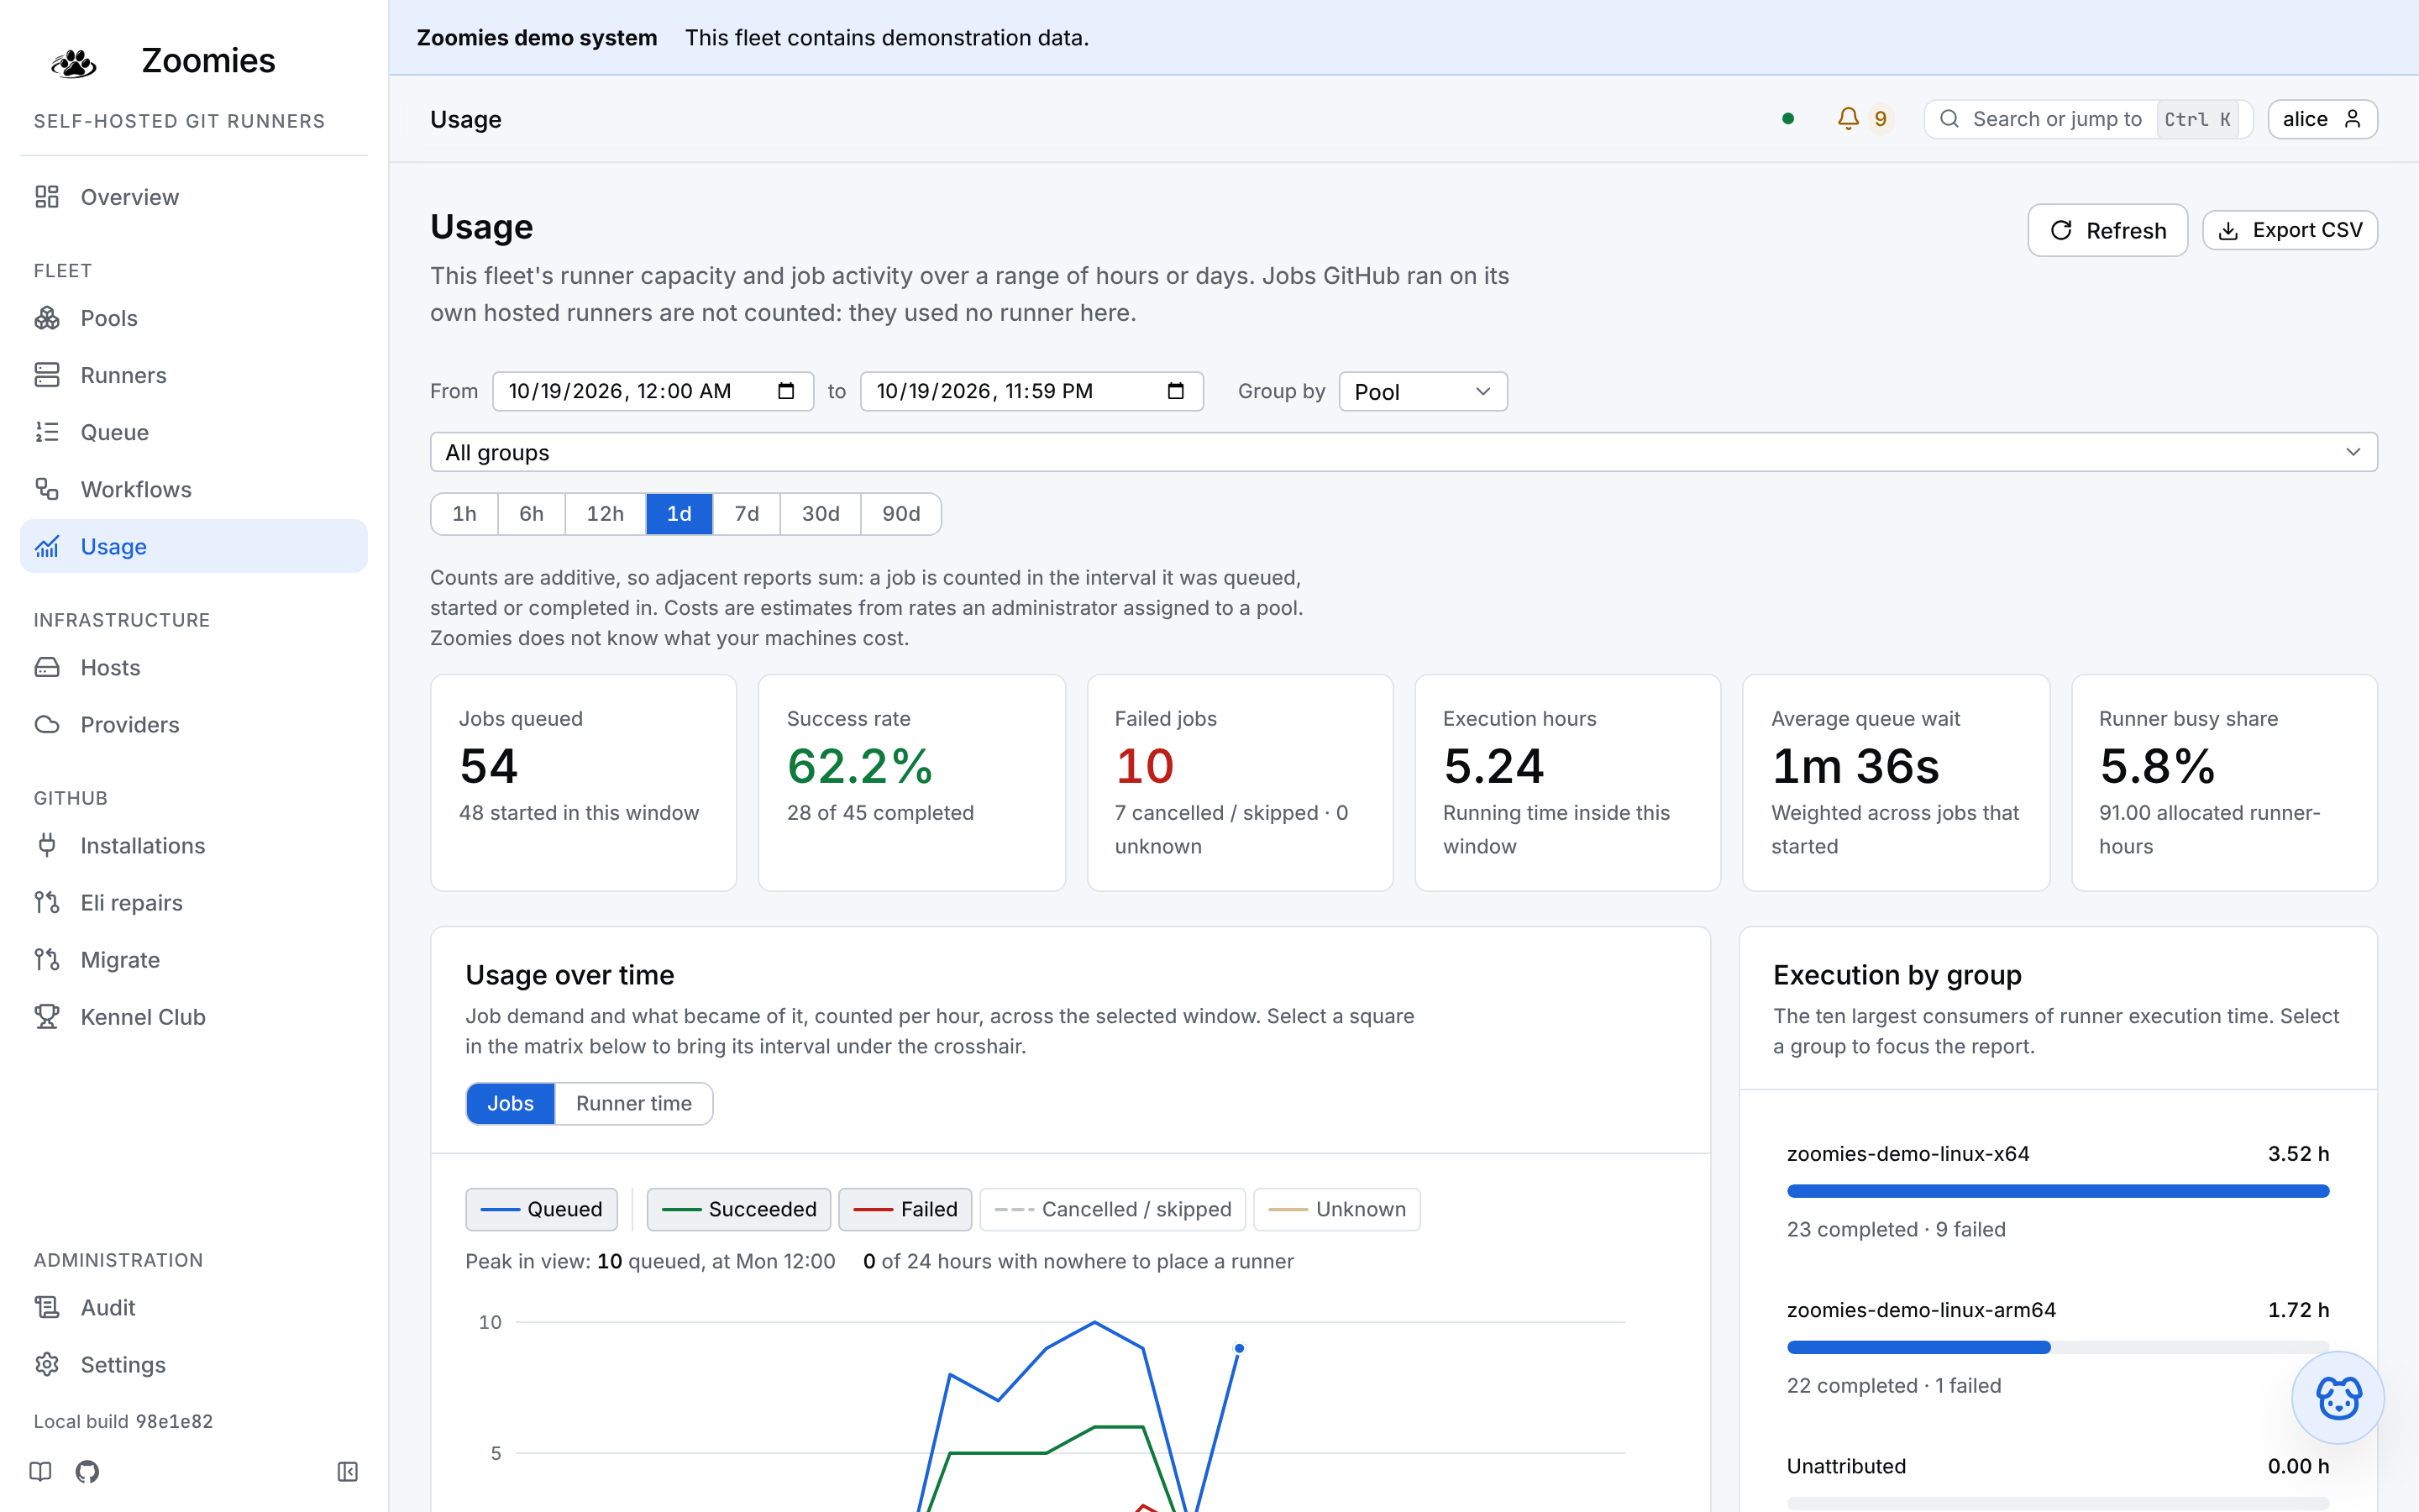Open the To date calendar picker icon
2419x1512 pixels.
point(1176,391)
